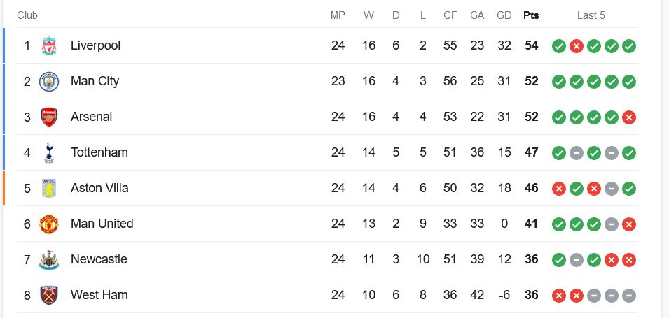669x318 pixels.
Task: Click Liverpool's red loss icon in Last 5
Action: (577, 46)
